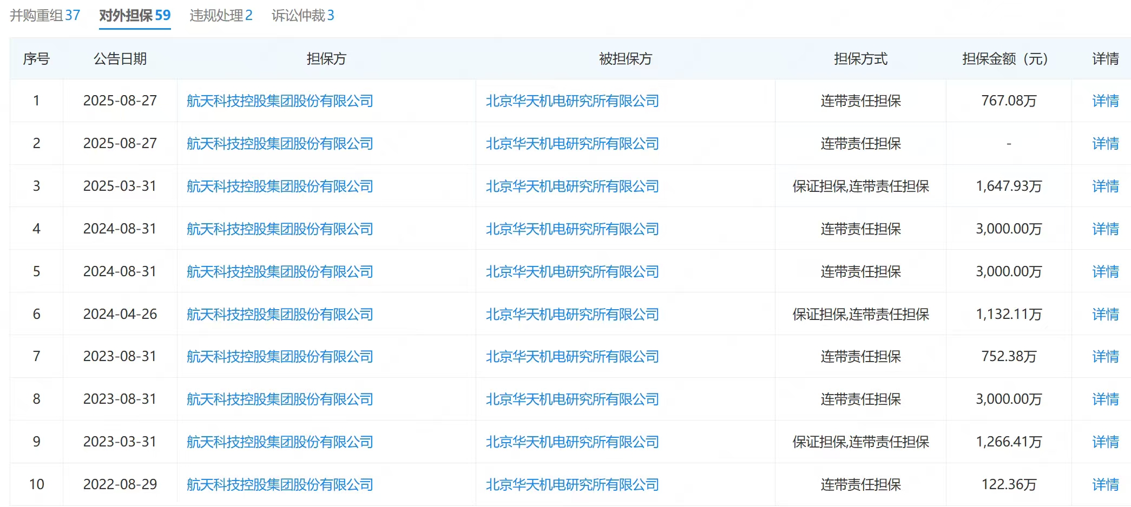
Task: Click guarantor 航天科技控股集团 in row 4
Action: pos(280,229)
